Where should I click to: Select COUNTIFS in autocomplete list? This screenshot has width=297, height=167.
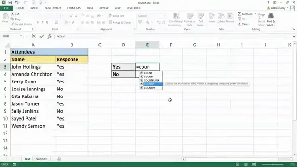151,88
